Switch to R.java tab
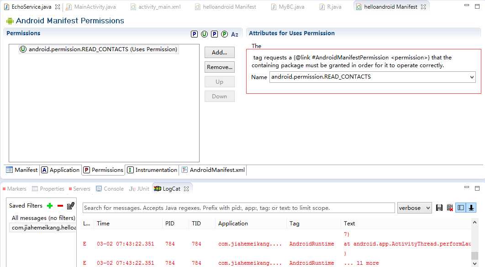Screen dimensions: 485x267 pos(330,7)
